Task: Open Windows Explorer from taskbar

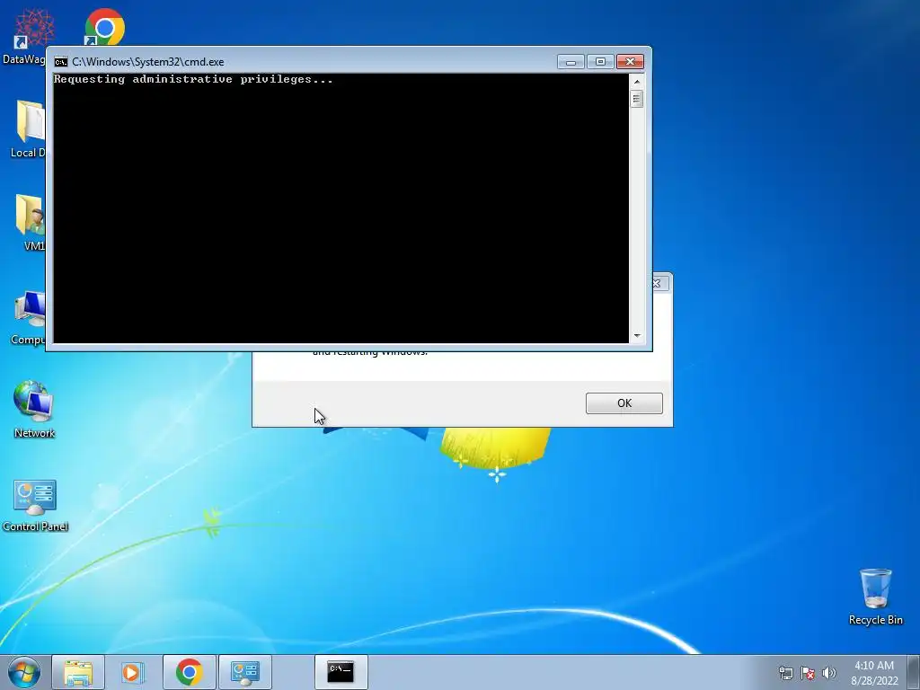Action: click(78, 672)
